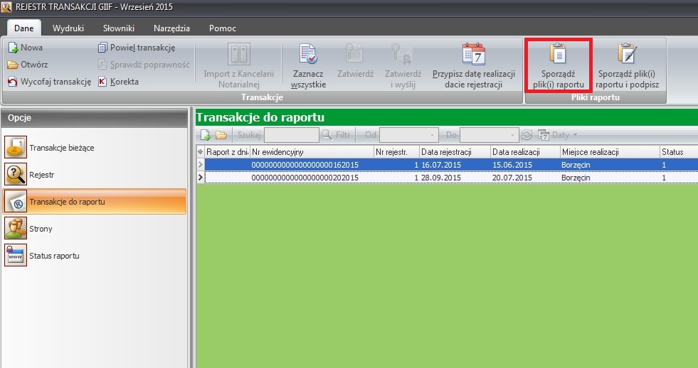Open Strony in sidebar
The width and height of the screenshot is (698, 368).
tap(94, 229)
